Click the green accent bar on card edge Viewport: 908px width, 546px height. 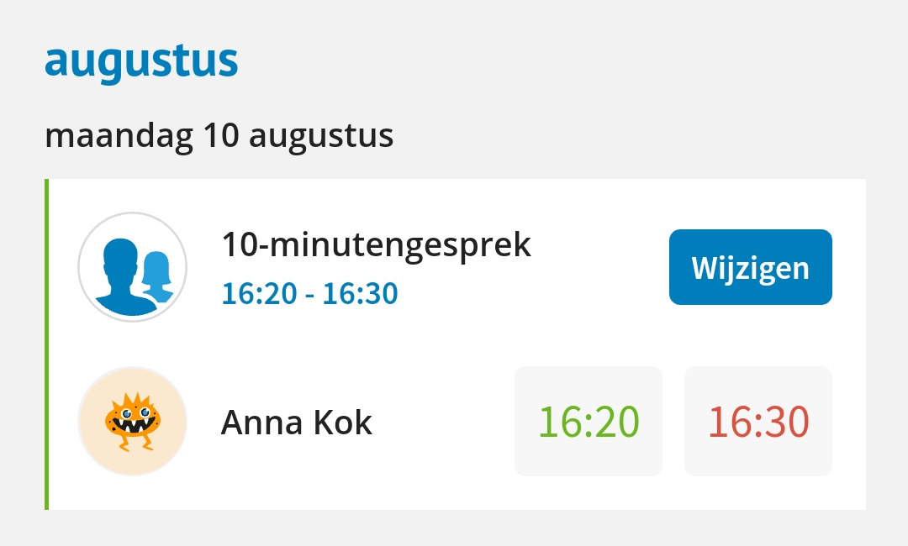pyautogui.click(x=46, y=344)
